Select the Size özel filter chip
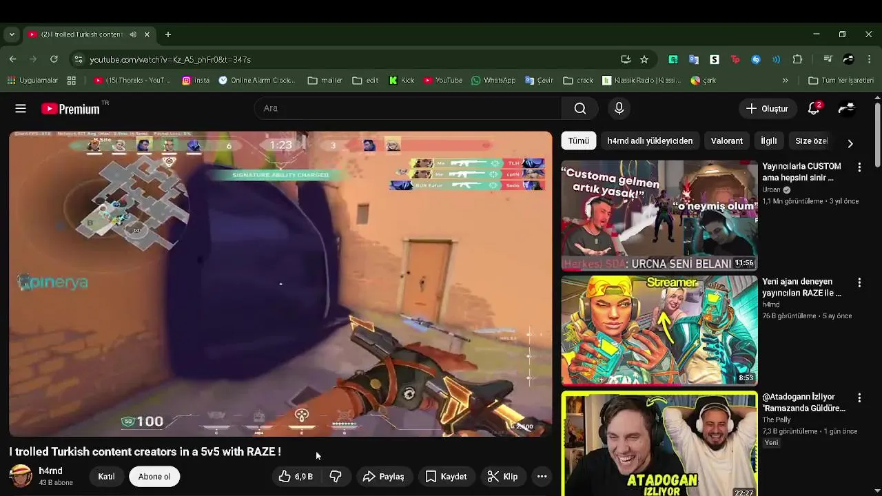 click(812, 141)
